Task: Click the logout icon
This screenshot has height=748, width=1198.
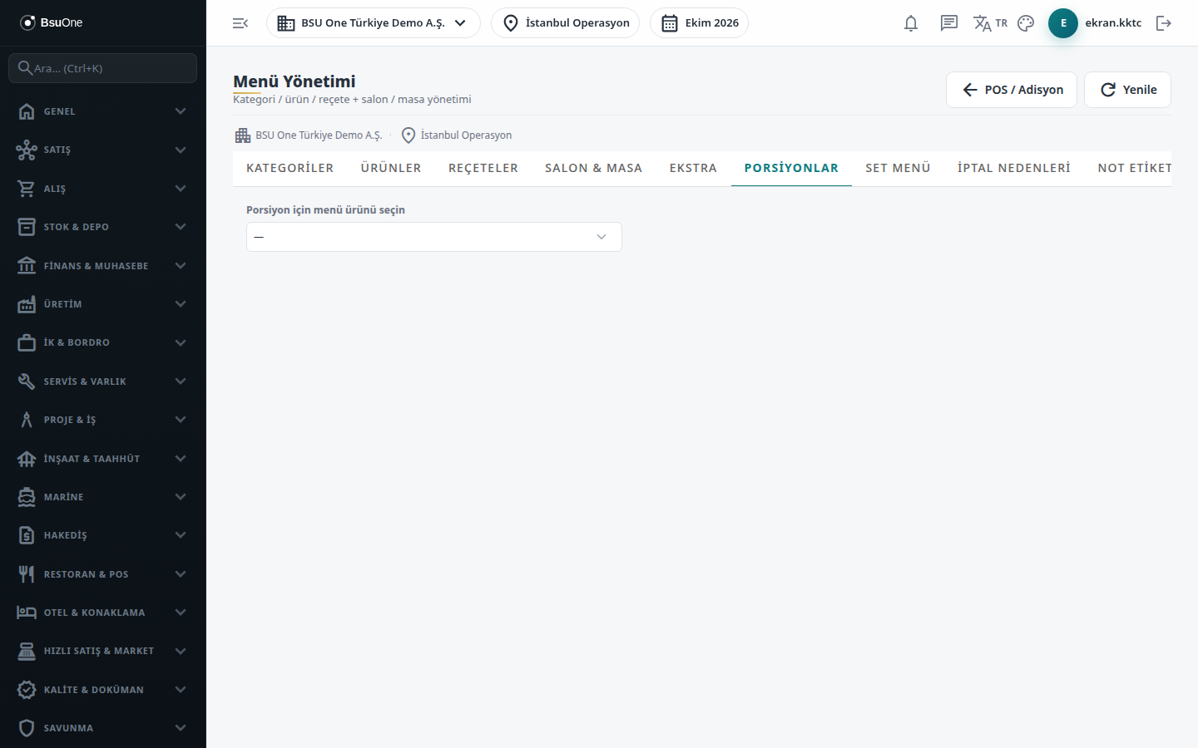Action: tap(1164, 23)
